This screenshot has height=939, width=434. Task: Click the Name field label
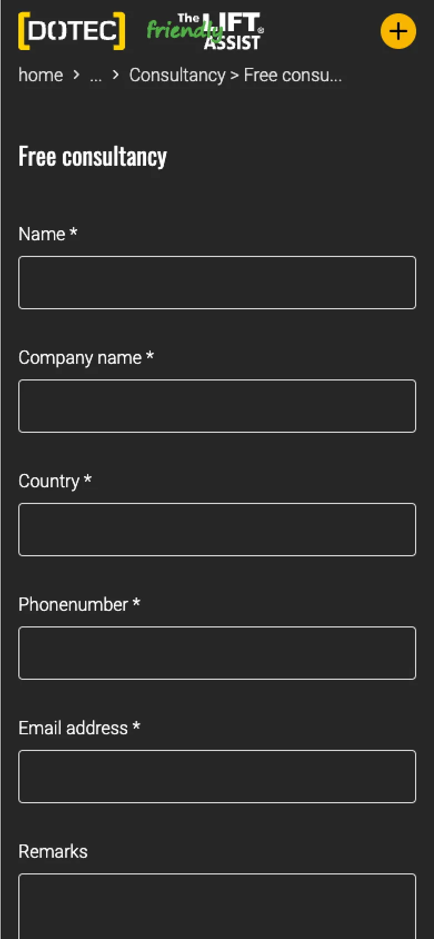click(x=42, y=234)
